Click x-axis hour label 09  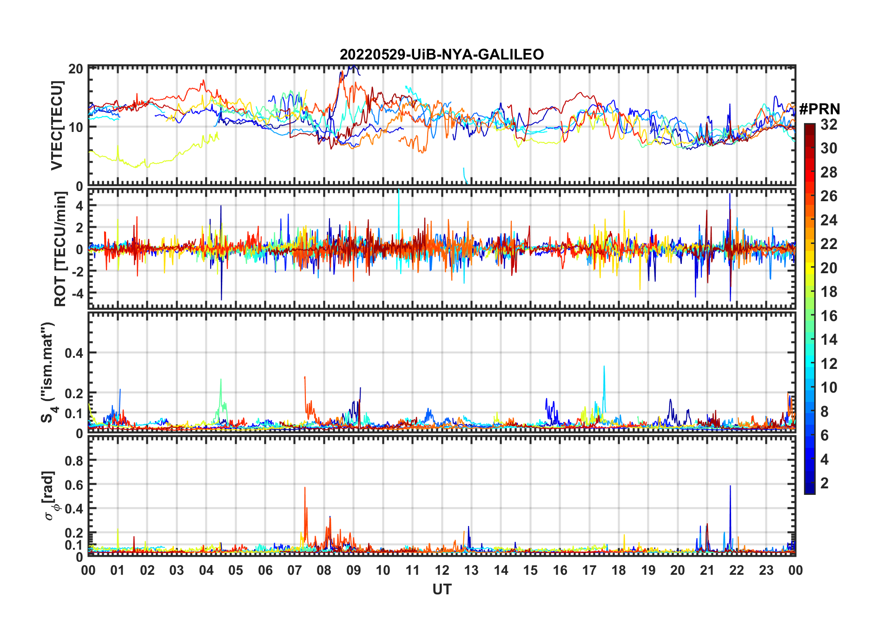pos(354,571)
